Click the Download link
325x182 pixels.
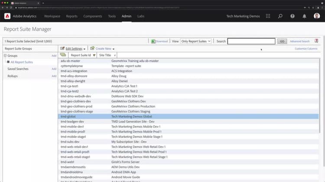[x=162, y=42]
